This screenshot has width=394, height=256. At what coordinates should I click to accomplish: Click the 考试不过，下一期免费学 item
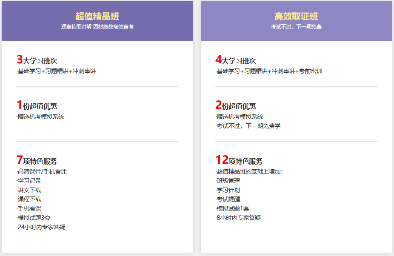[248, 126]
